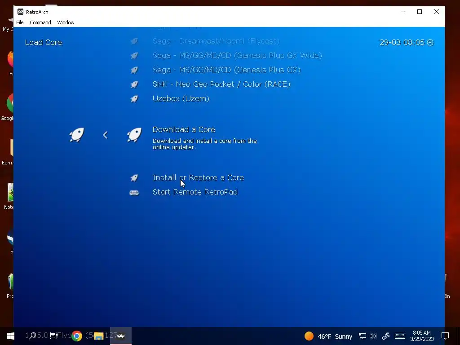Open volume speaker icon in tray
This screenshot has width=460, height=345.
(x=373, y=336)
